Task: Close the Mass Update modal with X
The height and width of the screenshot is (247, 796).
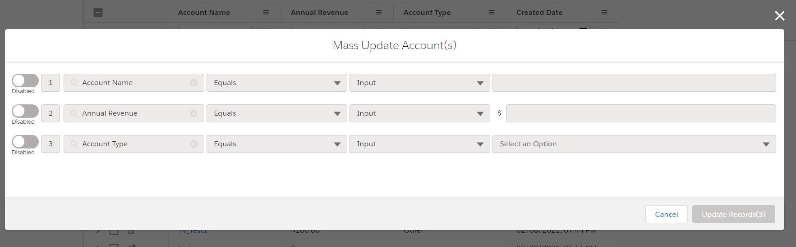Action: point(779,16)
